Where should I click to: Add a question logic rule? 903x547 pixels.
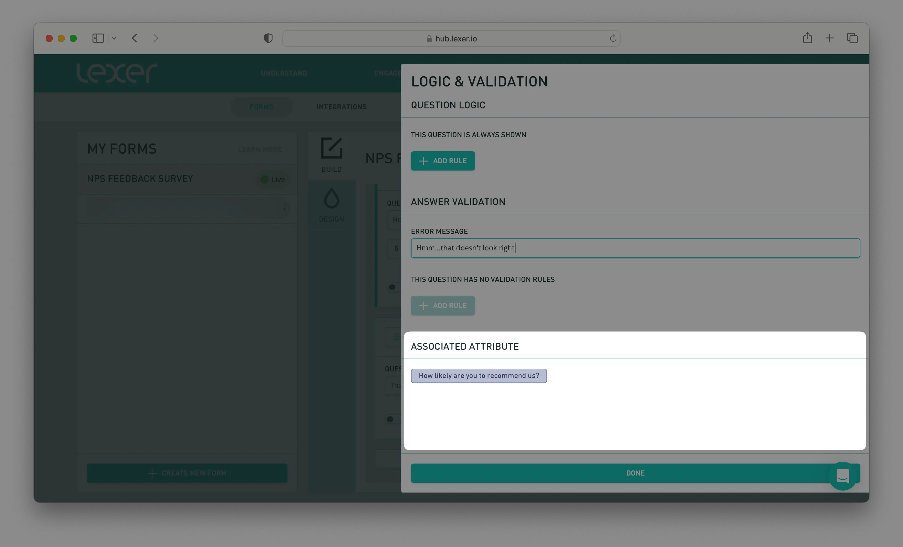442,161
